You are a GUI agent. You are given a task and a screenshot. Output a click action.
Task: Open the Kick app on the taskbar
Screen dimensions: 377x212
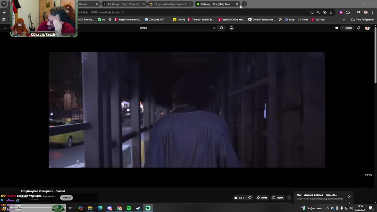(148, 208)
